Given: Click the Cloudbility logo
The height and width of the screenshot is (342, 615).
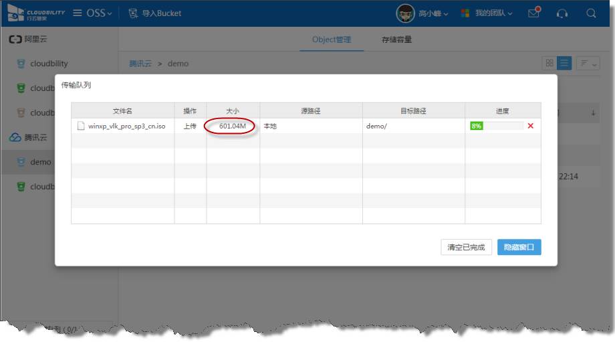Looking at the screenshot, I should click(x=37, y=13).
